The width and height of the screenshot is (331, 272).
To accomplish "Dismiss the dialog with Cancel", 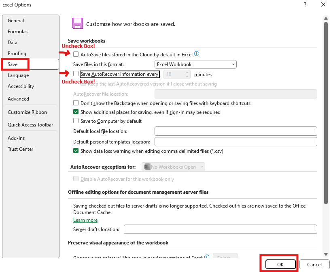I will point(314,264).
